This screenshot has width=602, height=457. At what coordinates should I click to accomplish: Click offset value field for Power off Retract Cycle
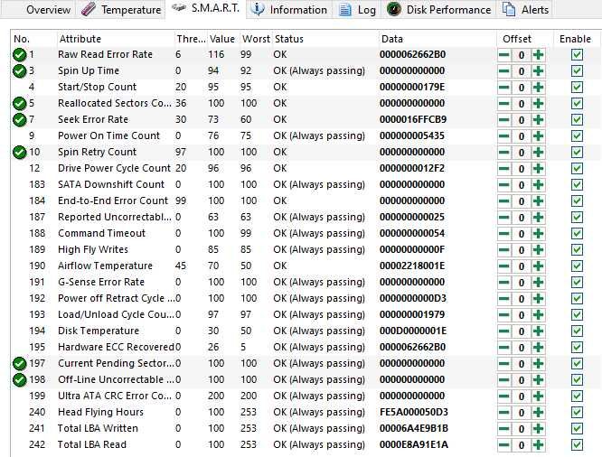522,299
